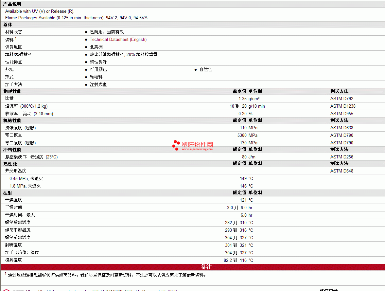This screenshot has width=385, height=291.
Task: Click the value 82.2 到 116 °C
Action: [x=238, y=261]
